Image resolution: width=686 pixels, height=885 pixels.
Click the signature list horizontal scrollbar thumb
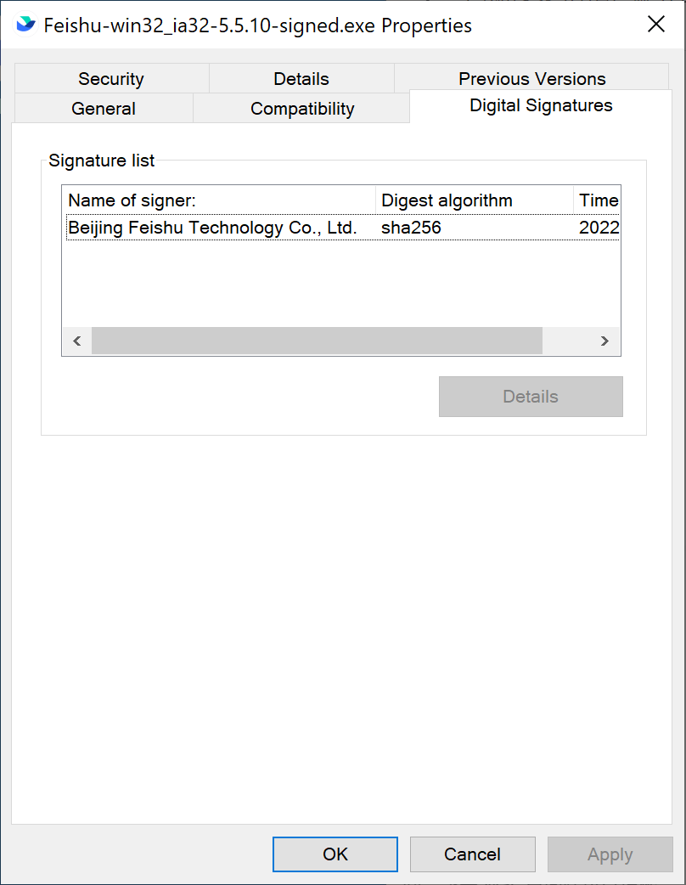pos(316,341)
